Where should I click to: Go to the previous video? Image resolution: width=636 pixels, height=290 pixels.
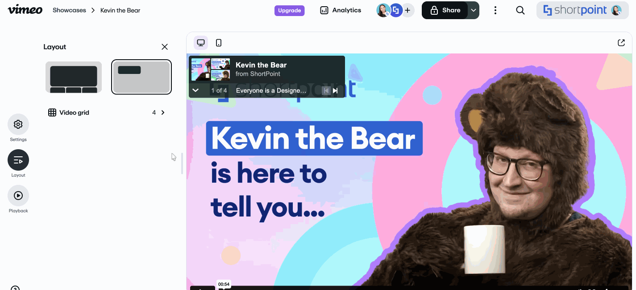326,90
